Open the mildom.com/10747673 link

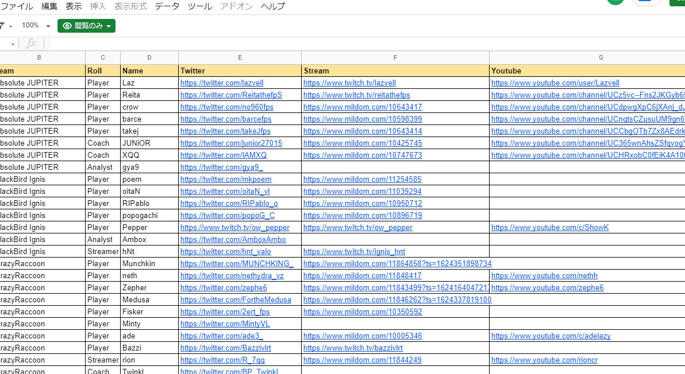pyautogui.click(x=363, y=155)
